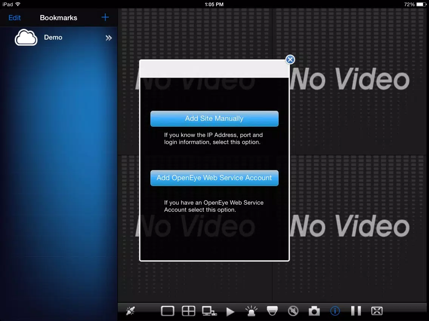Switch to quad split view

188,311
